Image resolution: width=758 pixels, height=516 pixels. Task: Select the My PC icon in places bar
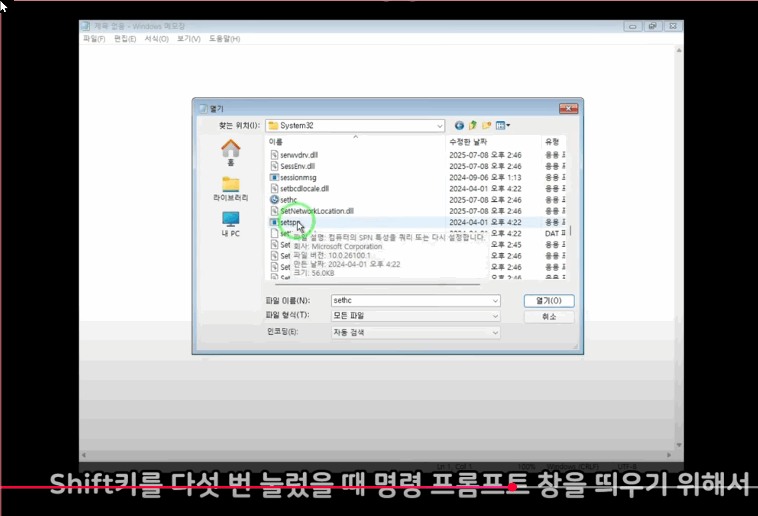tap(231, 224)
